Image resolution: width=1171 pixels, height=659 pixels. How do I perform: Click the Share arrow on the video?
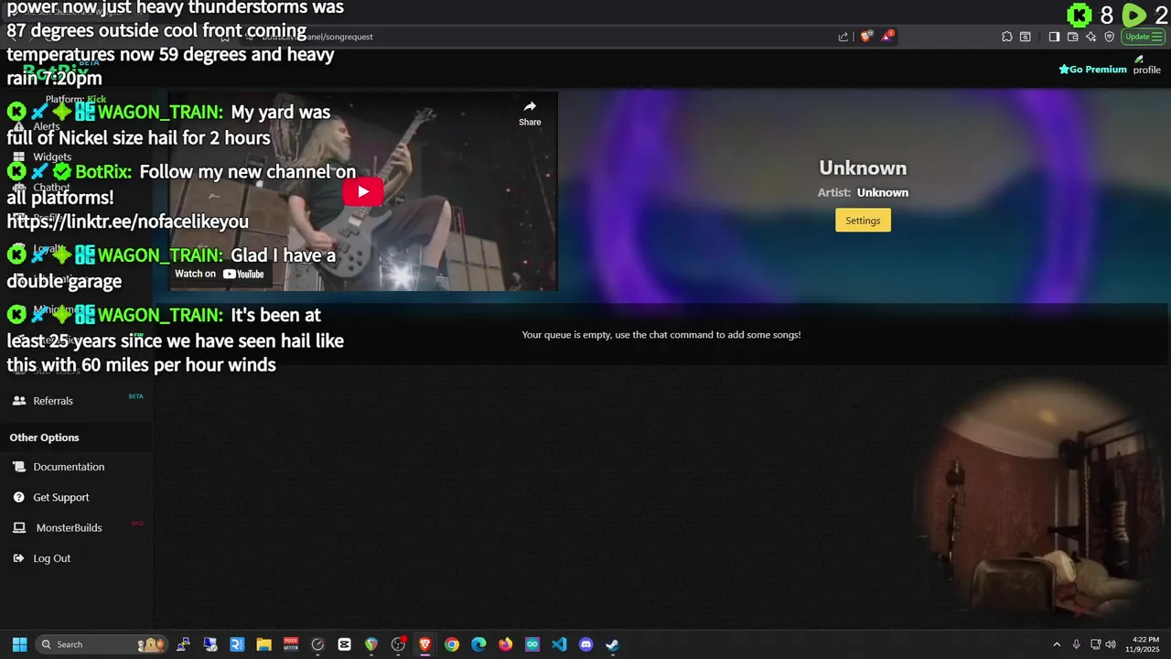pyautogui.click(x=530, y=113)
